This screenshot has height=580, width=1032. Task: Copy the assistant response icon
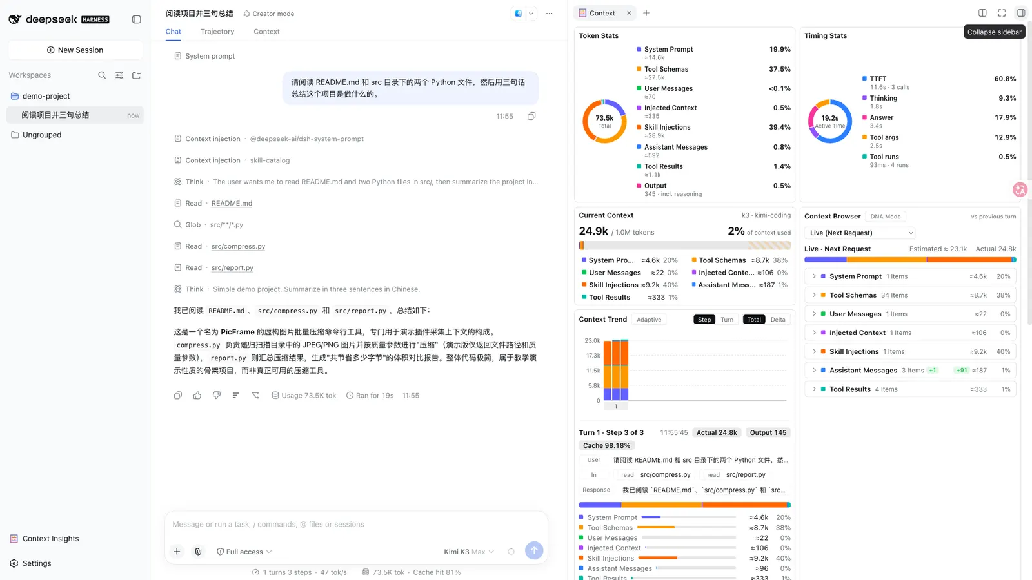coord(178,396)
